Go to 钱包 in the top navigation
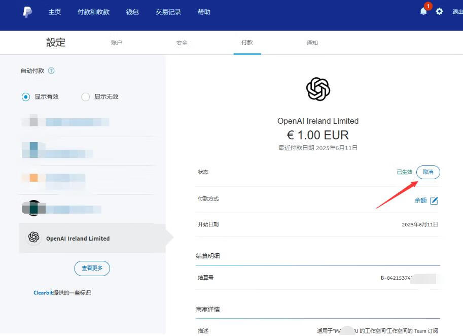 132,12
